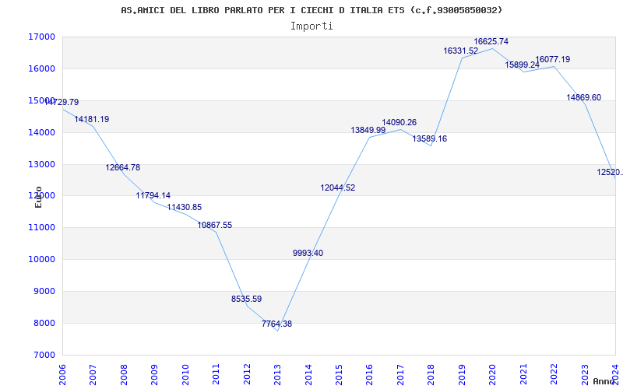Select data label 7764.38
This screenshot has height=389, width=623.
pos(277,324)
